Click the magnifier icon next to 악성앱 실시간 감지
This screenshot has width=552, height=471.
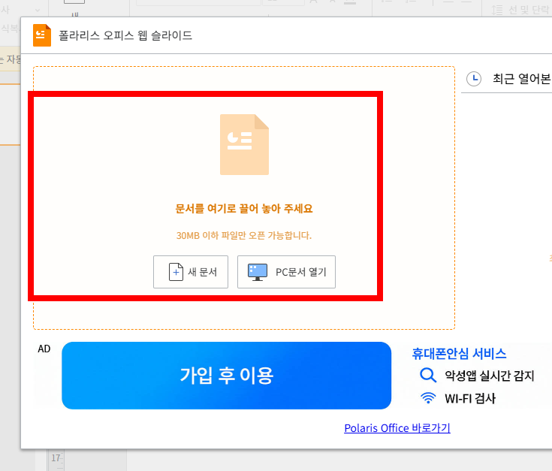click(x=428, y=376)
